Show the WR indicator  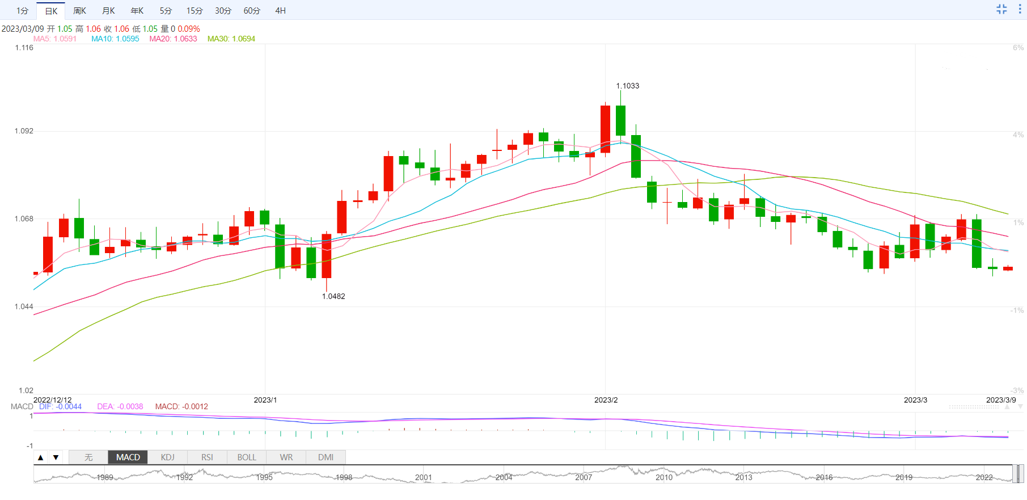(x=286, y=457)
